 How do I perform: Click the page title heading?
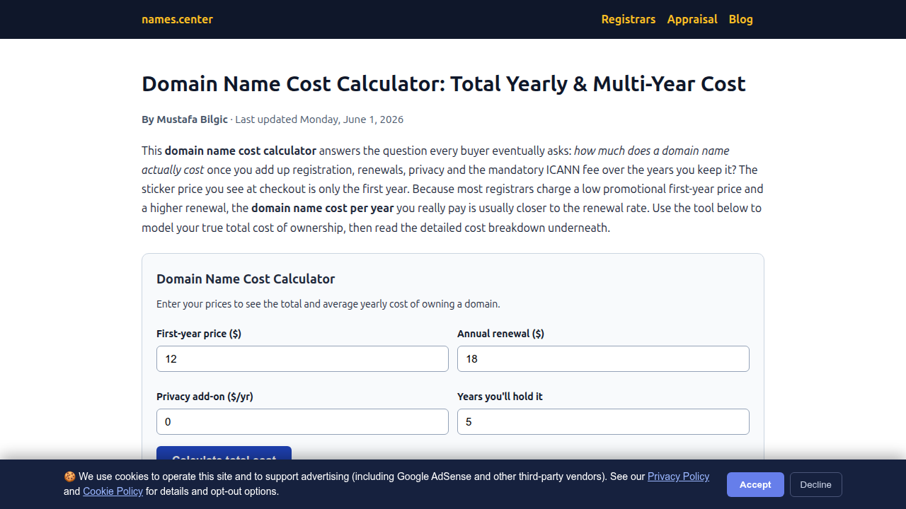[444, 83]
